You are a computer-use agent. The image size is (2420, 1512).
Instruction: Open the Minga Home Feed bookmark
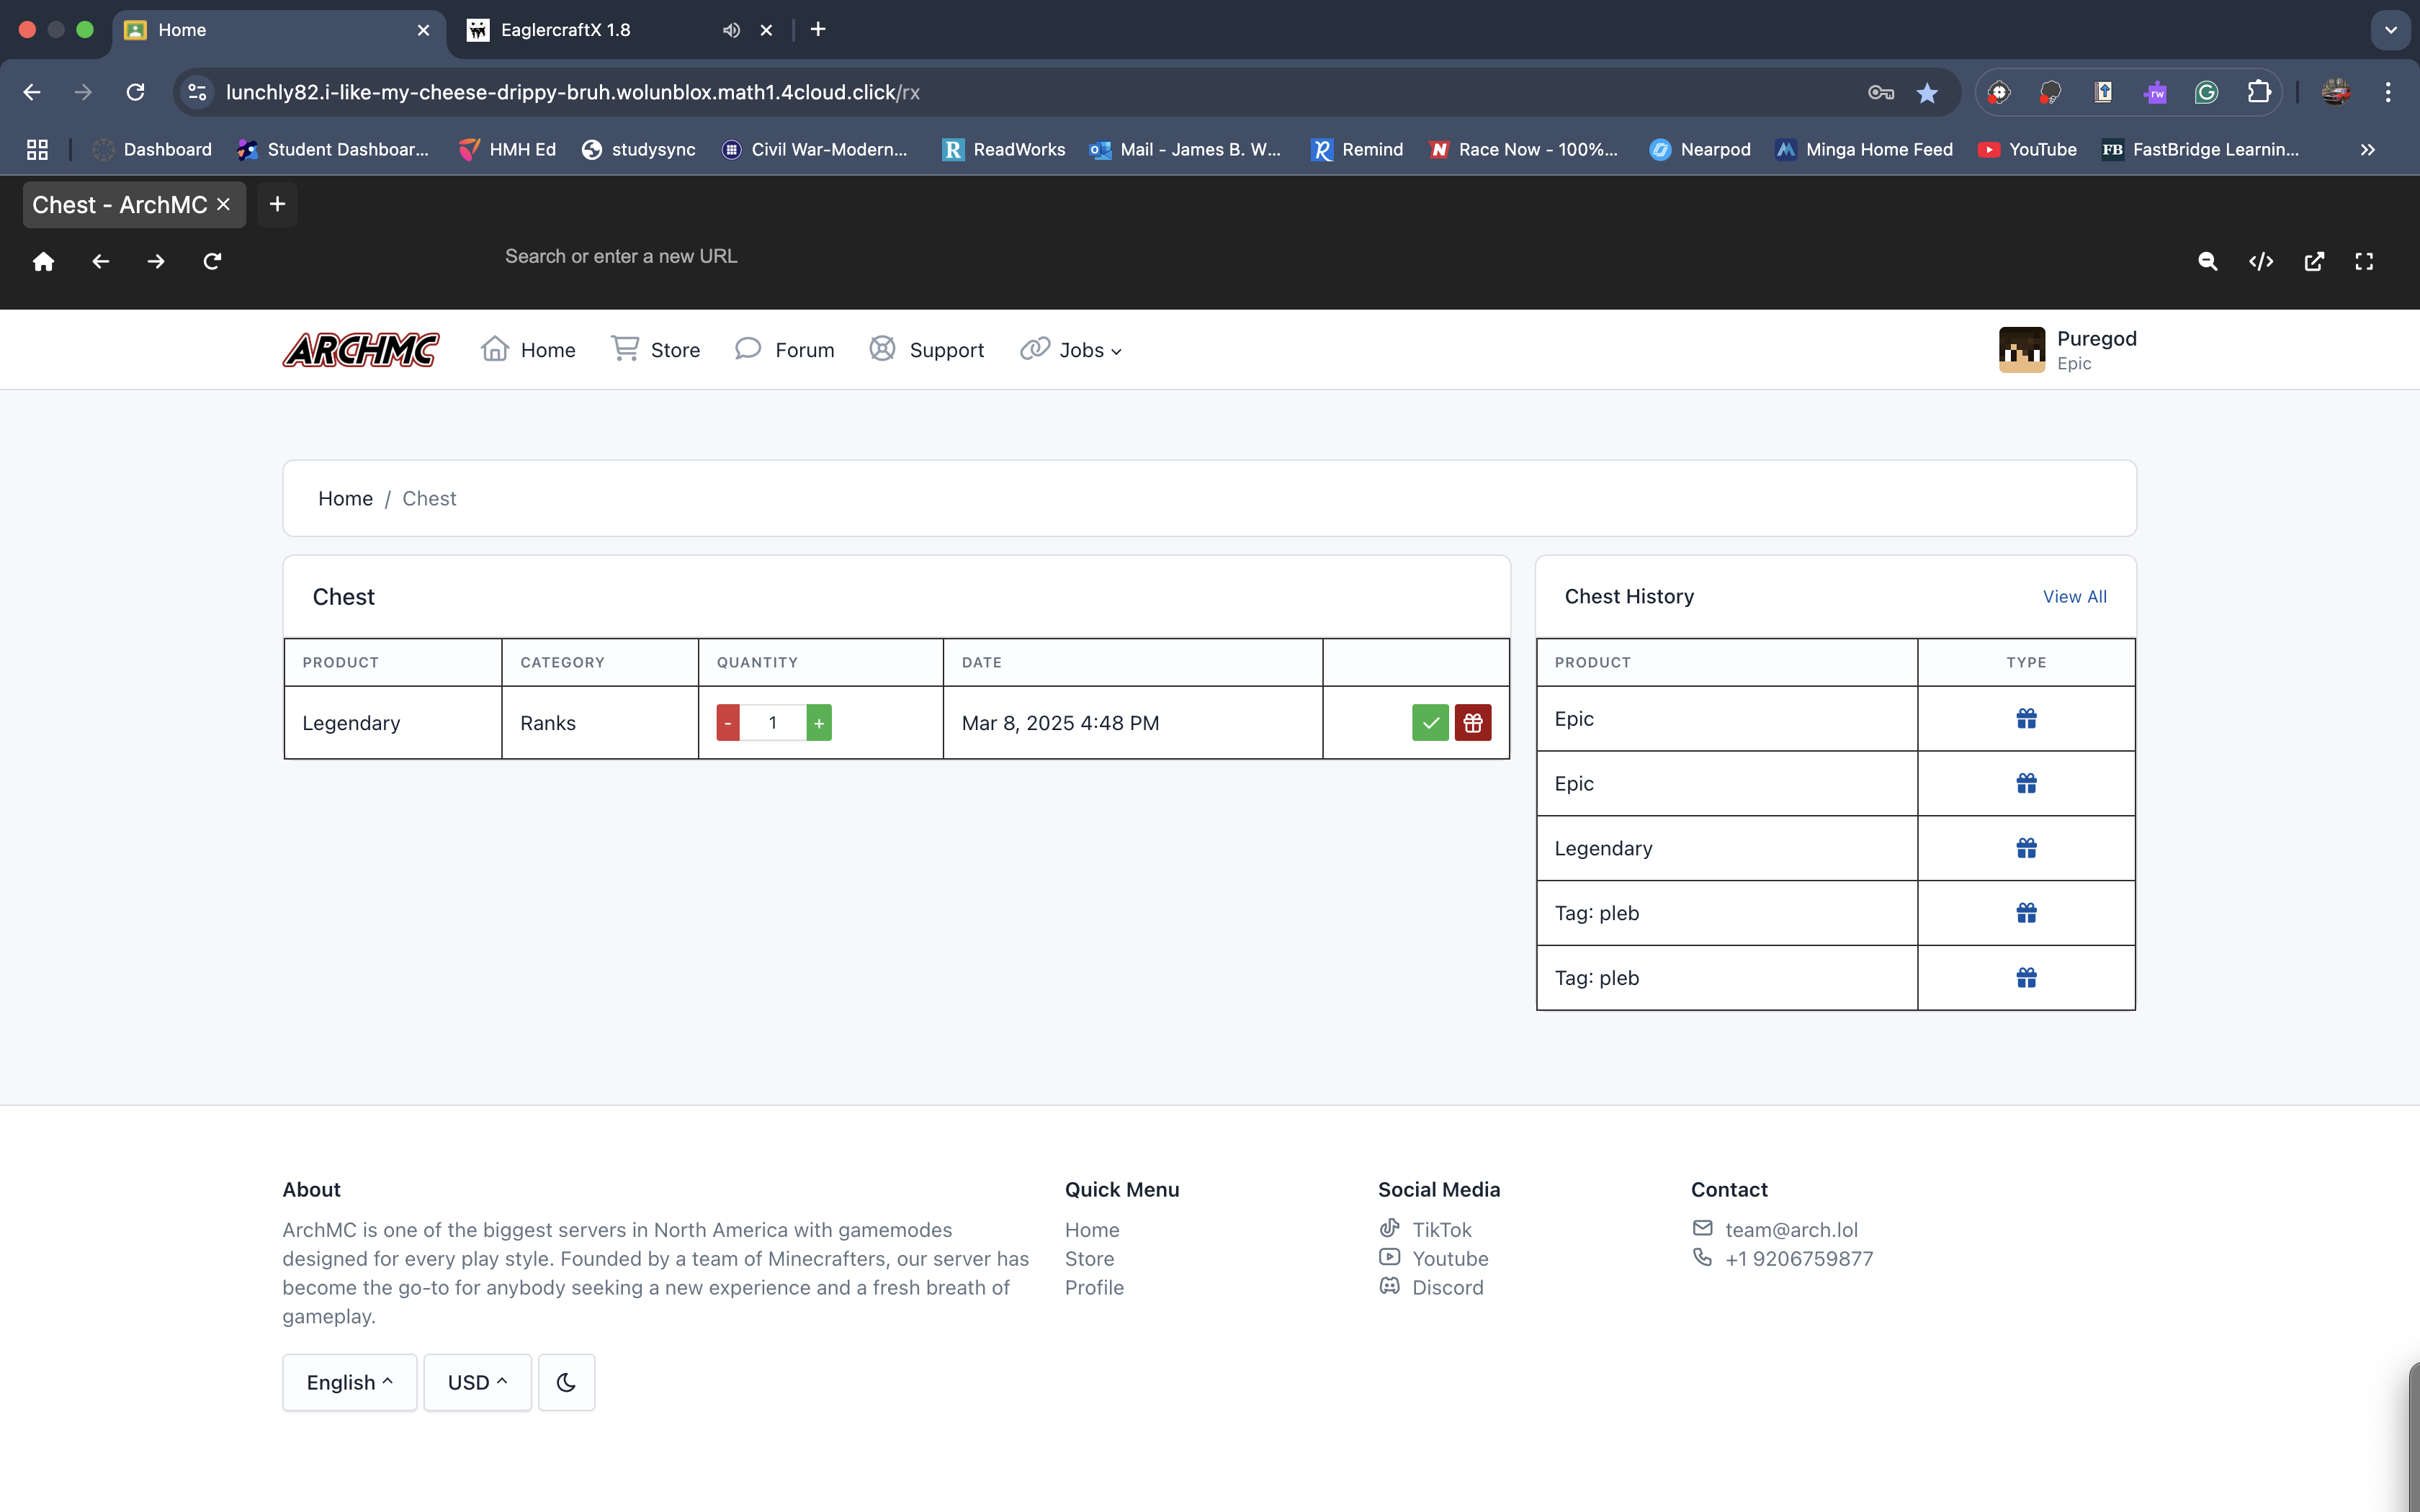click(x=1863, y=149)
